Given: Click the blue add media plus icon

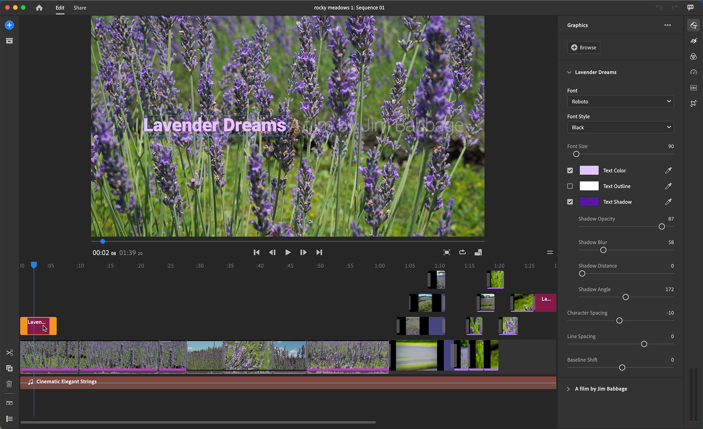Looking at the screenshot, I should point(10,25).
